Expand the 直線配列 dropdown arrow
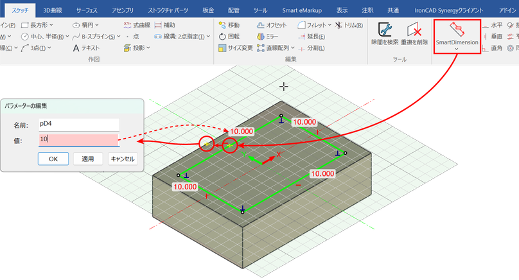The width and height of the screenshot is (519, 280). coord(293,48)
